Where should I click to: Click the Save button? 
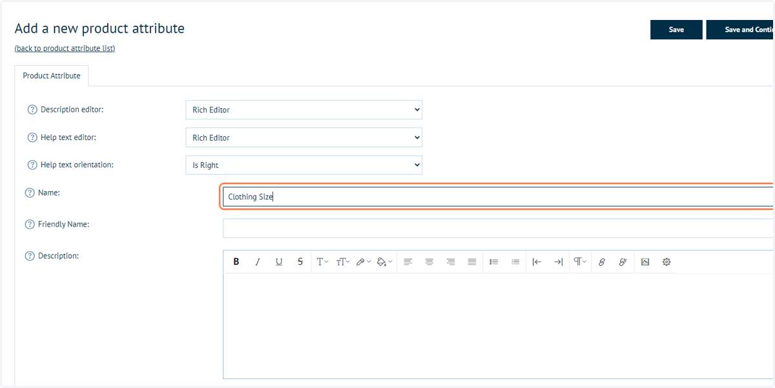tap(676, 30)
